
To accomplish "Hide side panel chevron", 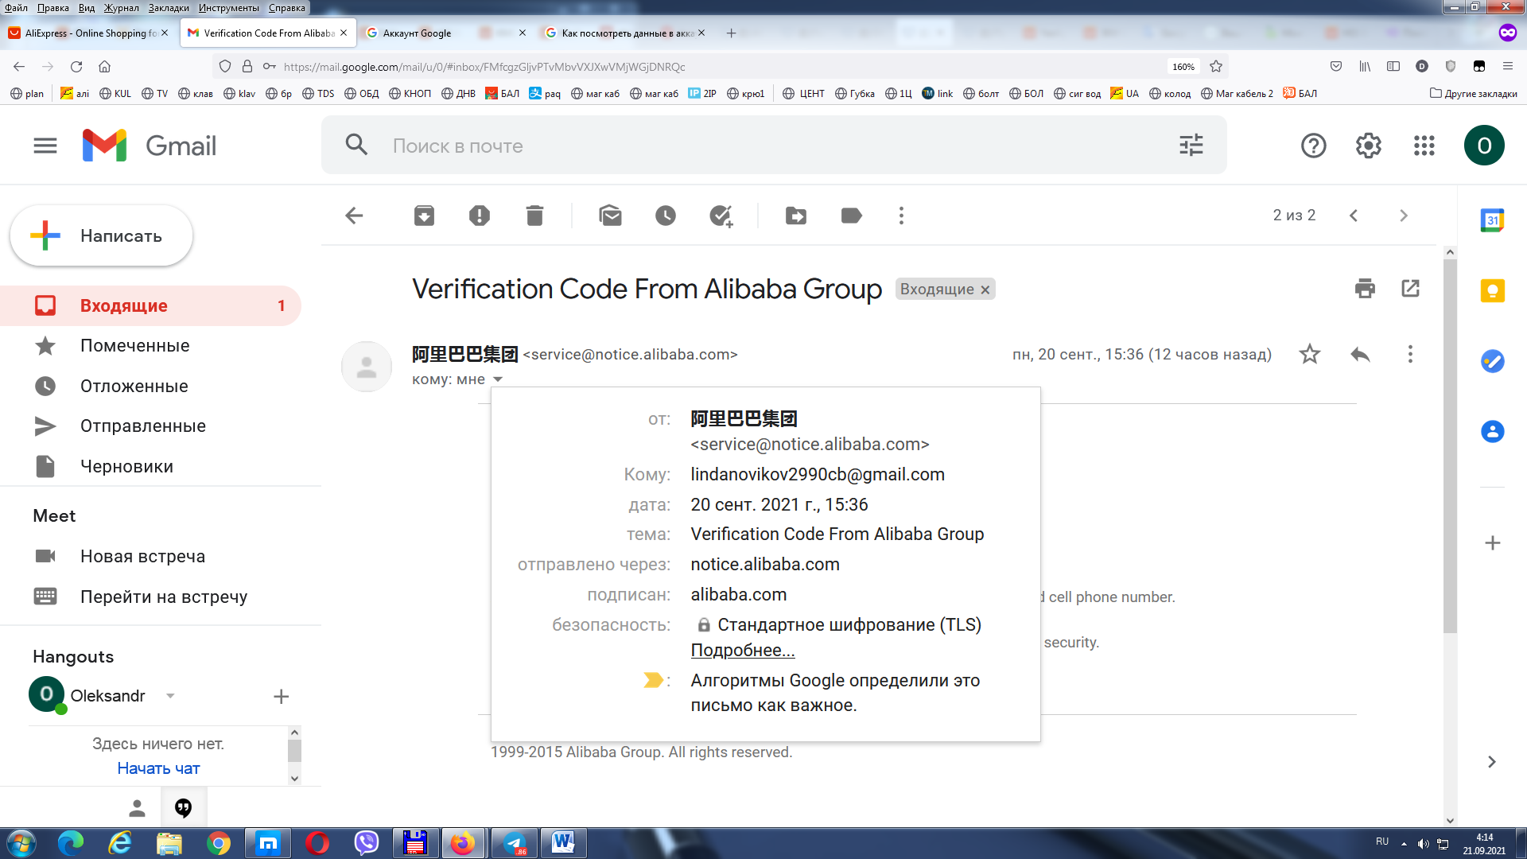I will tap(1492, 762).
